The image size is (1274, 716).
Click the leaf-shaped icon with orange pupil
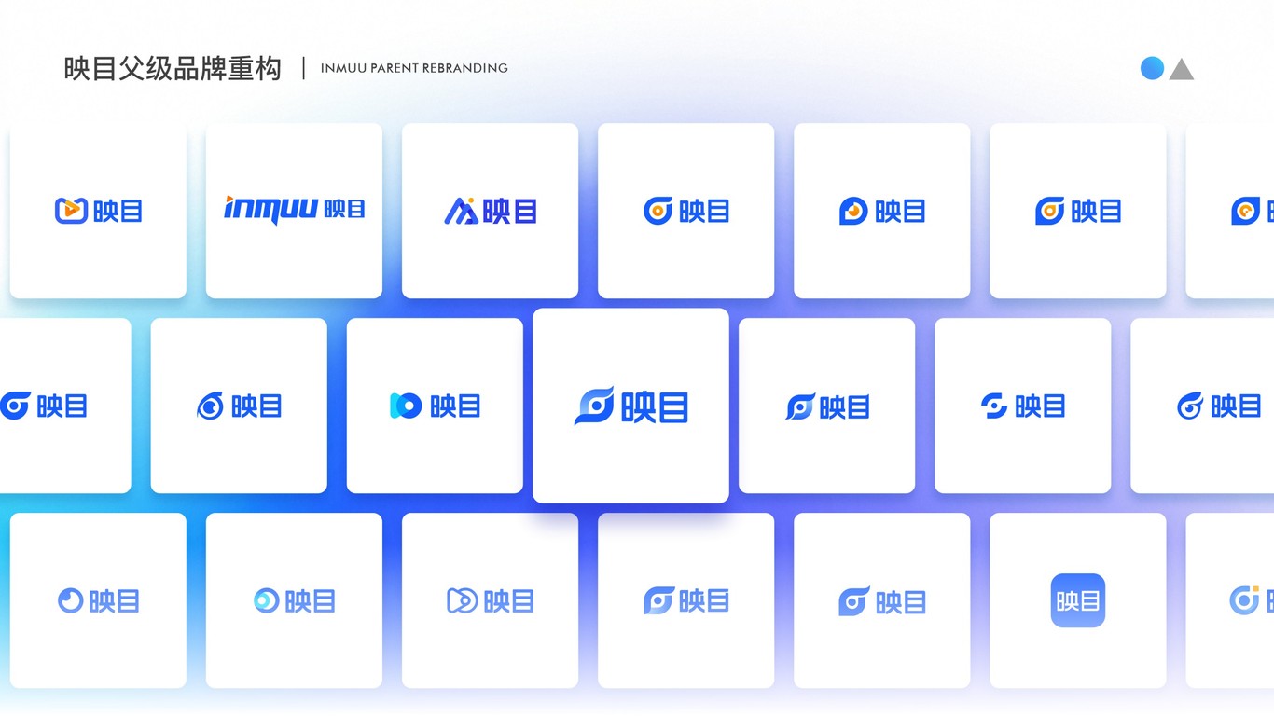[x=1049, y=212]
